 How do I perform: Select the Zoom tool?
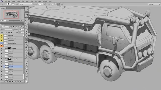(x=26, y=71)
